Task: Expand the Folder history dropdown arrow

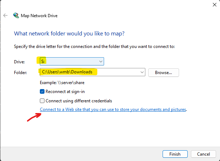Action: pyautogui.click(x=141, y=72)
